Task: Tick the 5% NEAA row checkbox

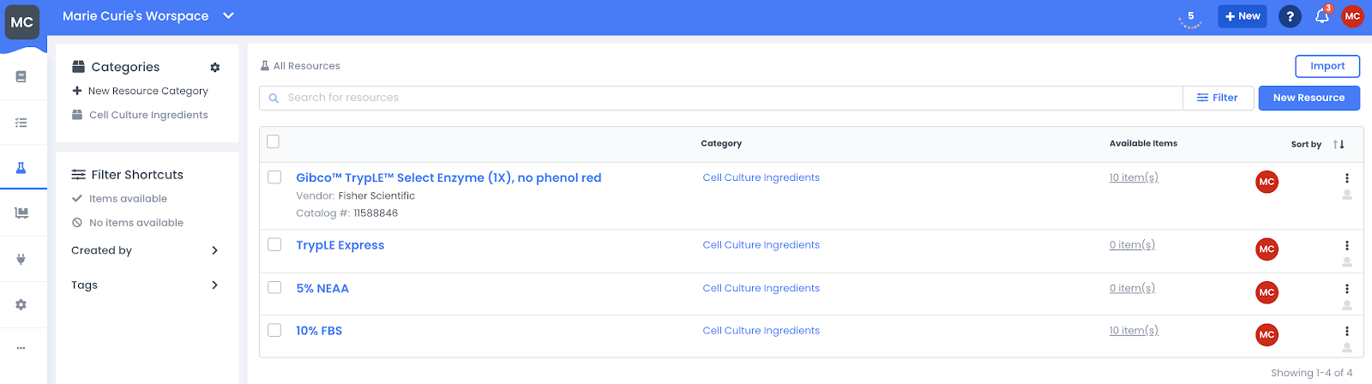Action: pyautogui.click(x=274, y=288)
